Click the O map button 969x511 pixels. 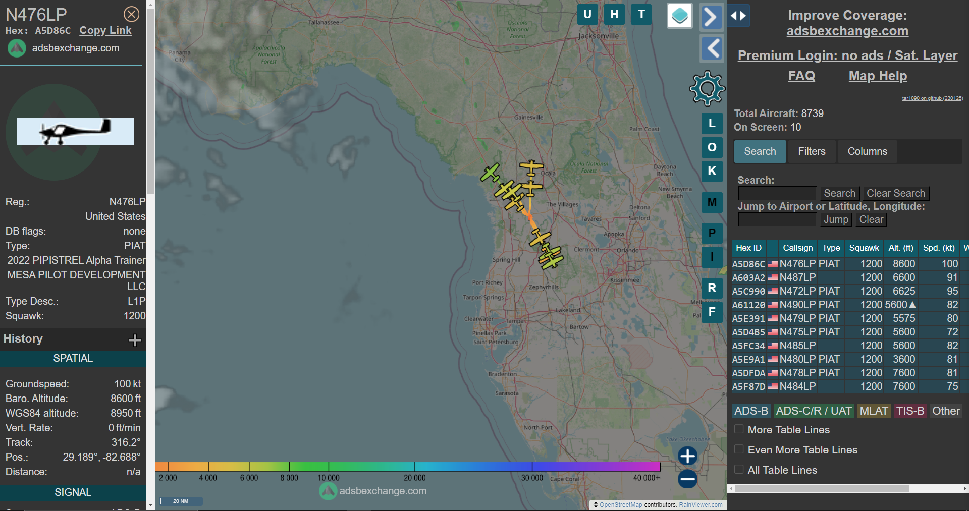click(712, 147)
